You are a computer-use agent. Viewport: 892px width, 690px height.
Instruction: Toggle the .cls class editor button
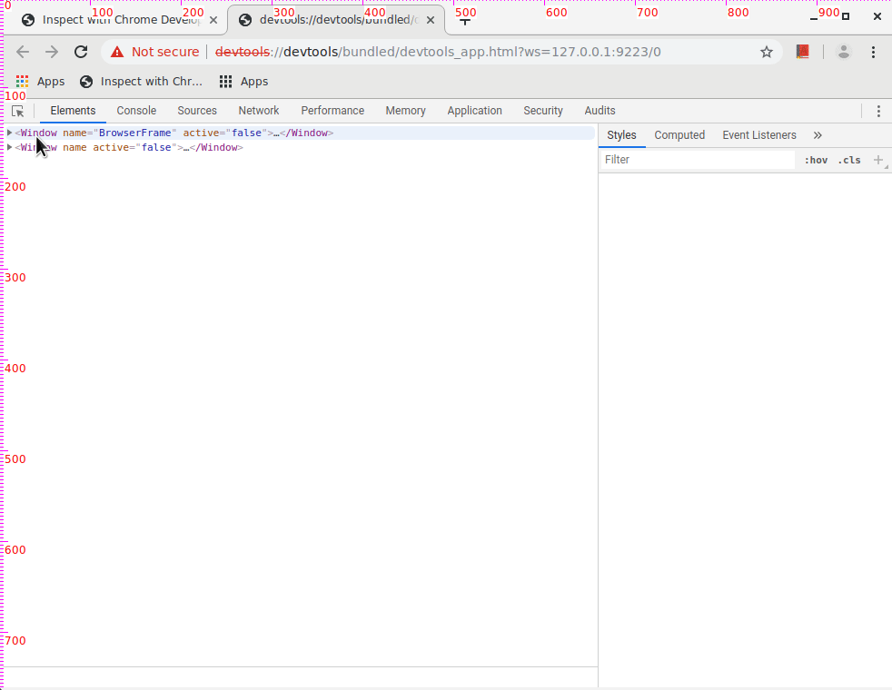click(849, 160)
